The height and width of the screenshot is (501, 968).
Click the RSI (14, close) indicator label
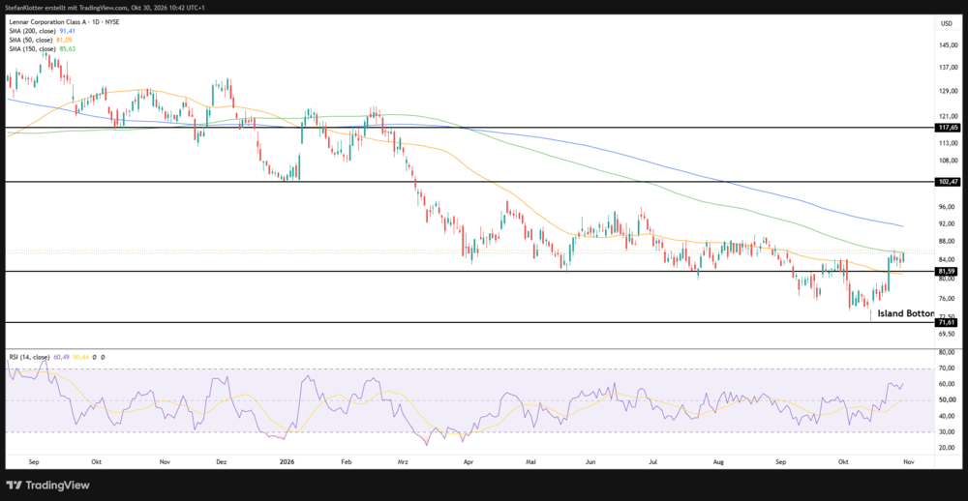pos(29,357)
